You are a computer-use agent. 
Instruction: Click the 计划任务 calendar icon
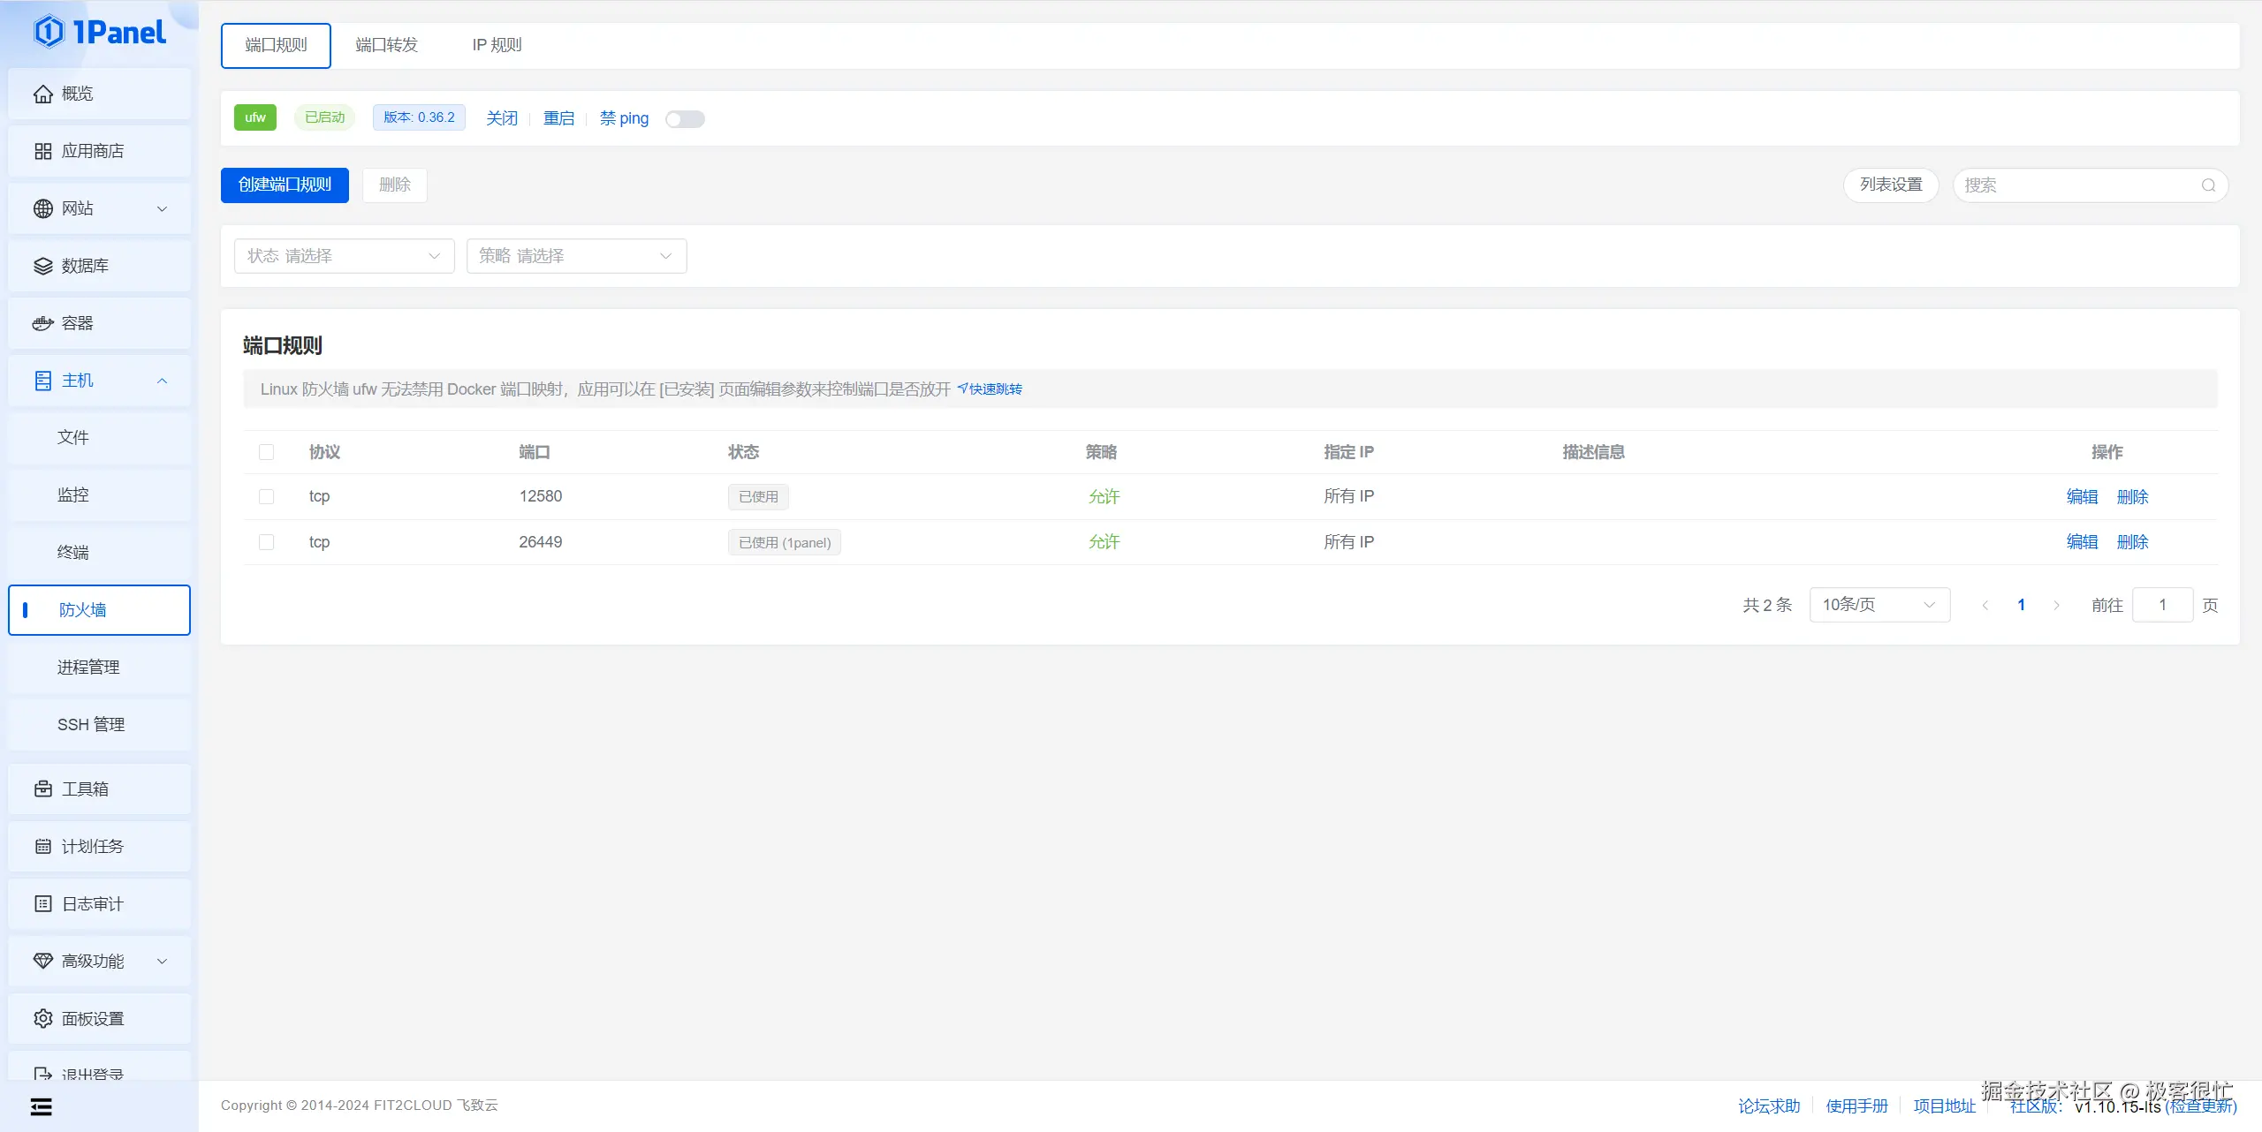42,846
